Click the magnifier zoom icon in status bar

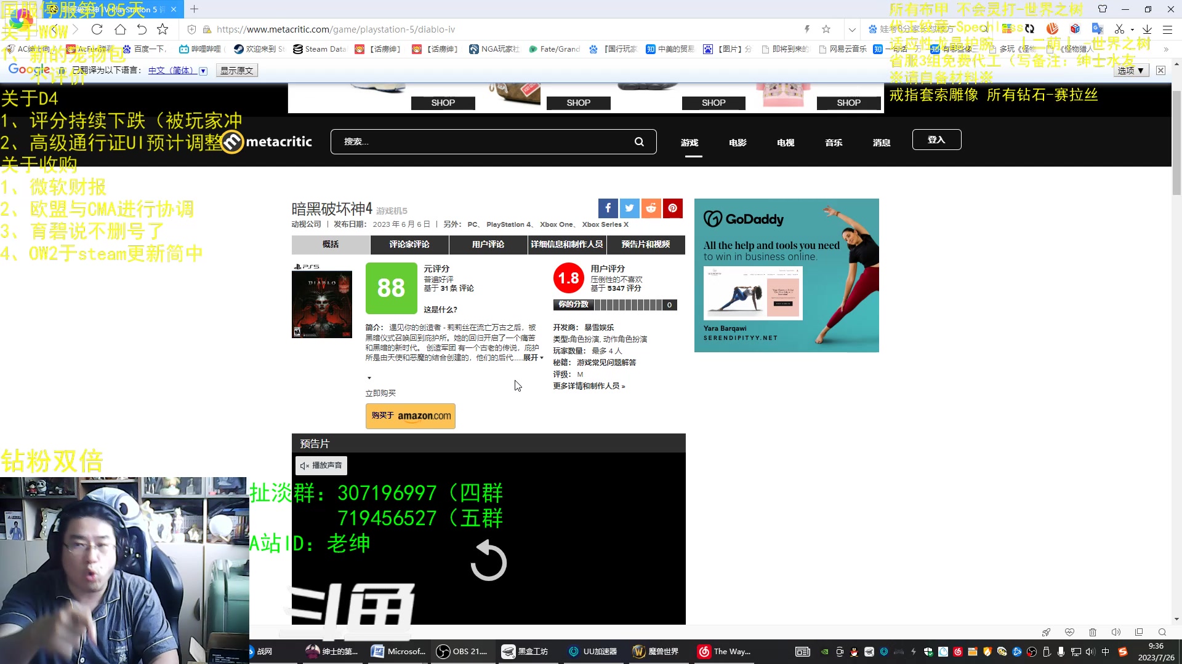(x=1162, y=632)
